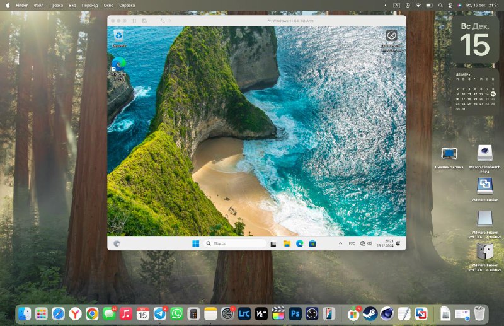The width and height of the screenshot is (504, 326).
Task: Launch Yandex Browser from the Dock
Action: click(x=75, y=314)
